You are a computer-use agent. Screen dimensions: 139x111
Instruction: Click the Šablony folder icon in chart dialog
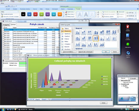[x=62, y=28]
